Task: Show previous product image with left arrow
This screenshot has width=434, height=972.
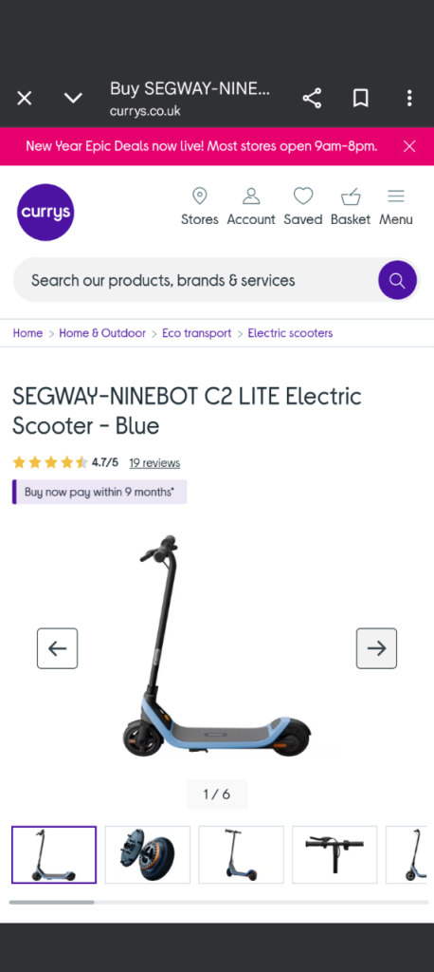Action: click(57, 648)
